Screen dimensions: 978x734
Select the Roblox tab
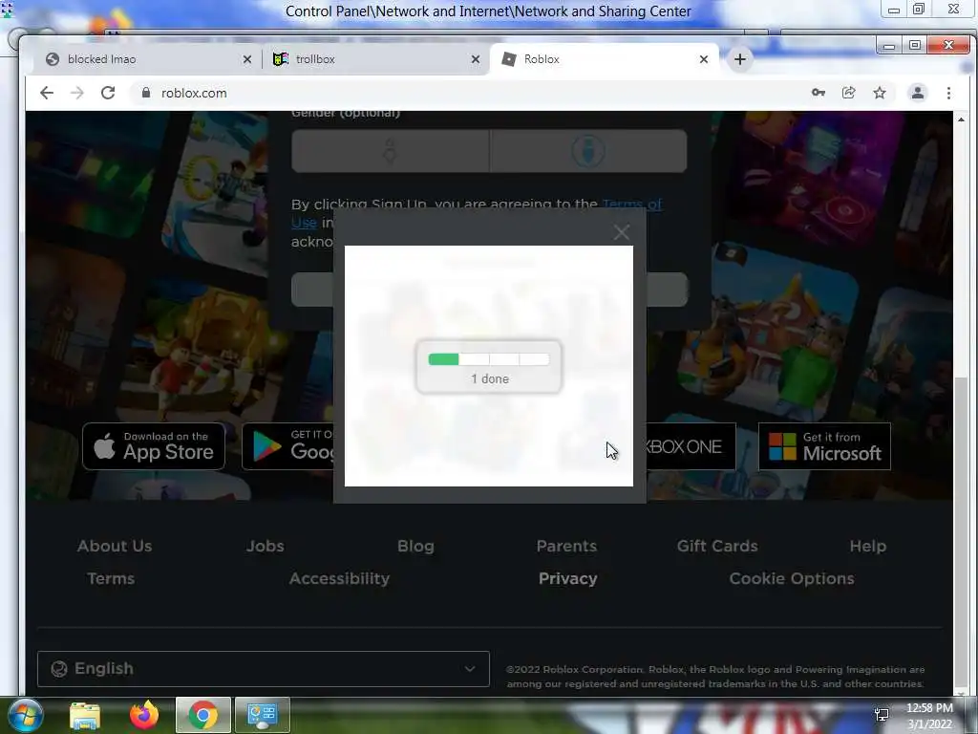pyautogui.click(x=603, y=59)
